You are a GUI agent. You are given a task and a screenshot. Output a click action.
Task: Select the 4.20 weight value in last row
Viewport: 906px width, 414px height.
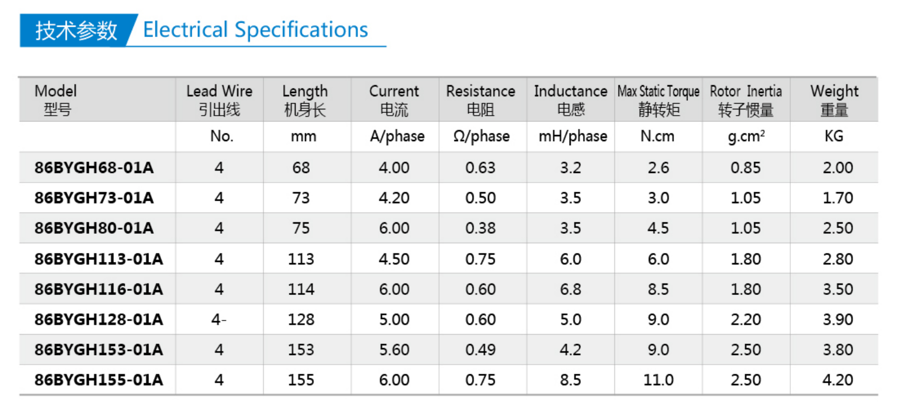837,379
